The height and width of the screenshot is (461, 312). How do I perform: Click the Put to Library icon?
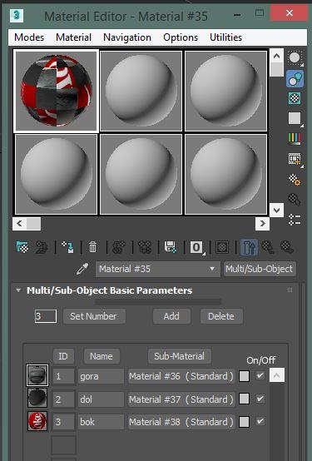click(x=171, y=247)
